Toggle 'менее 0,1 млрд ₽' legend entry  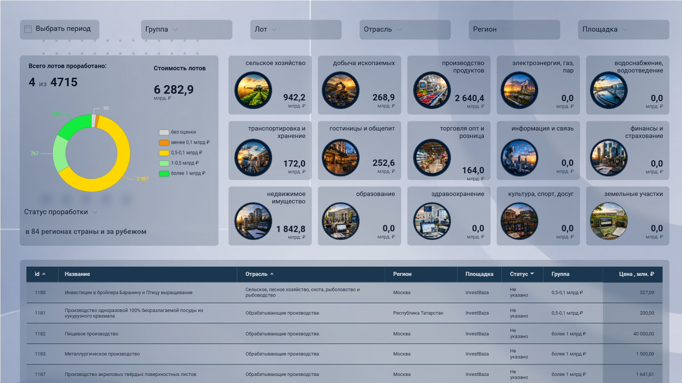[x=184, y=142]
